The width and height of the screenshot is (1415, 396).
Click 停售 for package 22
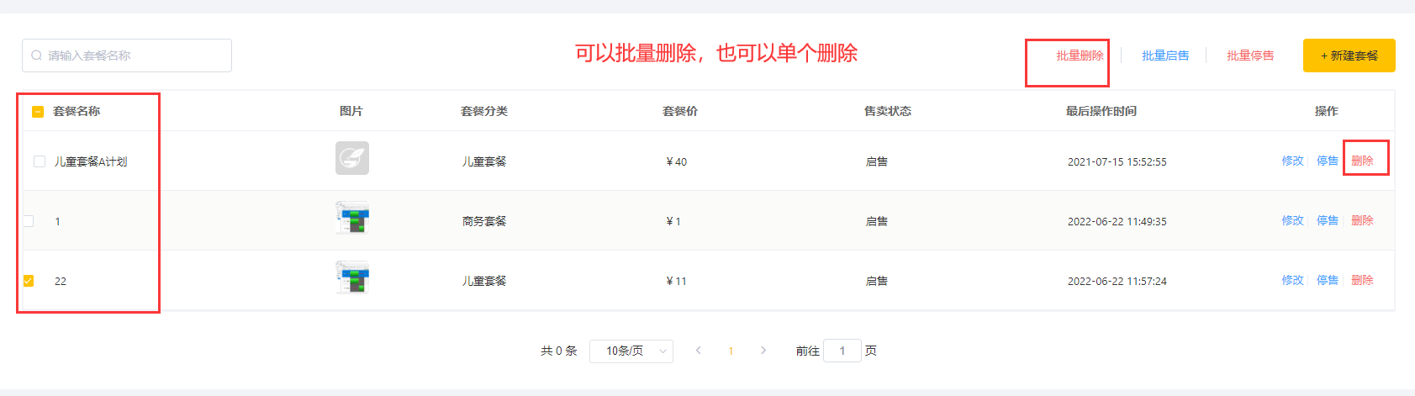[x=1328, y=280]
